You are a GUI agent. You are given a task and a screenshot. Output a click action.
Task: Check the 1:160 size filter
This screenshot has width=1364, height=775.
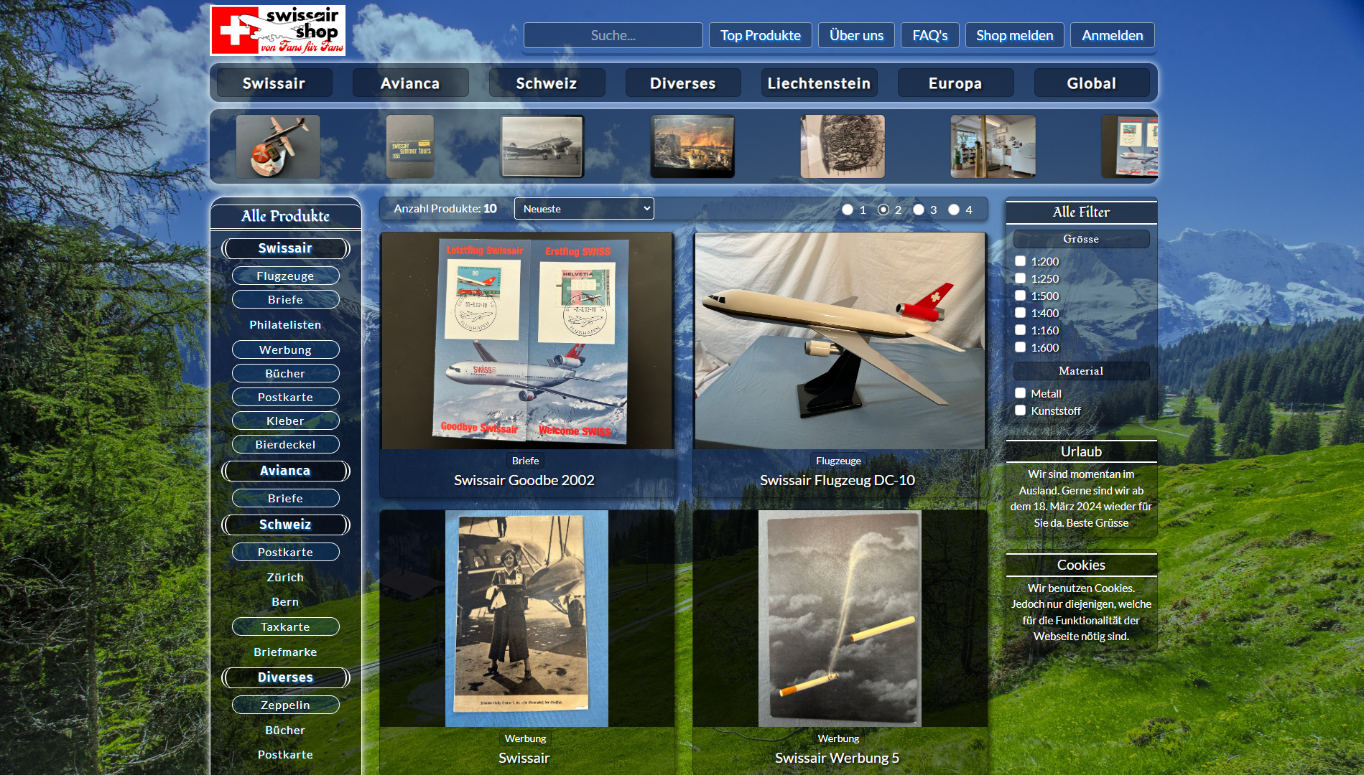[1020, 330]
